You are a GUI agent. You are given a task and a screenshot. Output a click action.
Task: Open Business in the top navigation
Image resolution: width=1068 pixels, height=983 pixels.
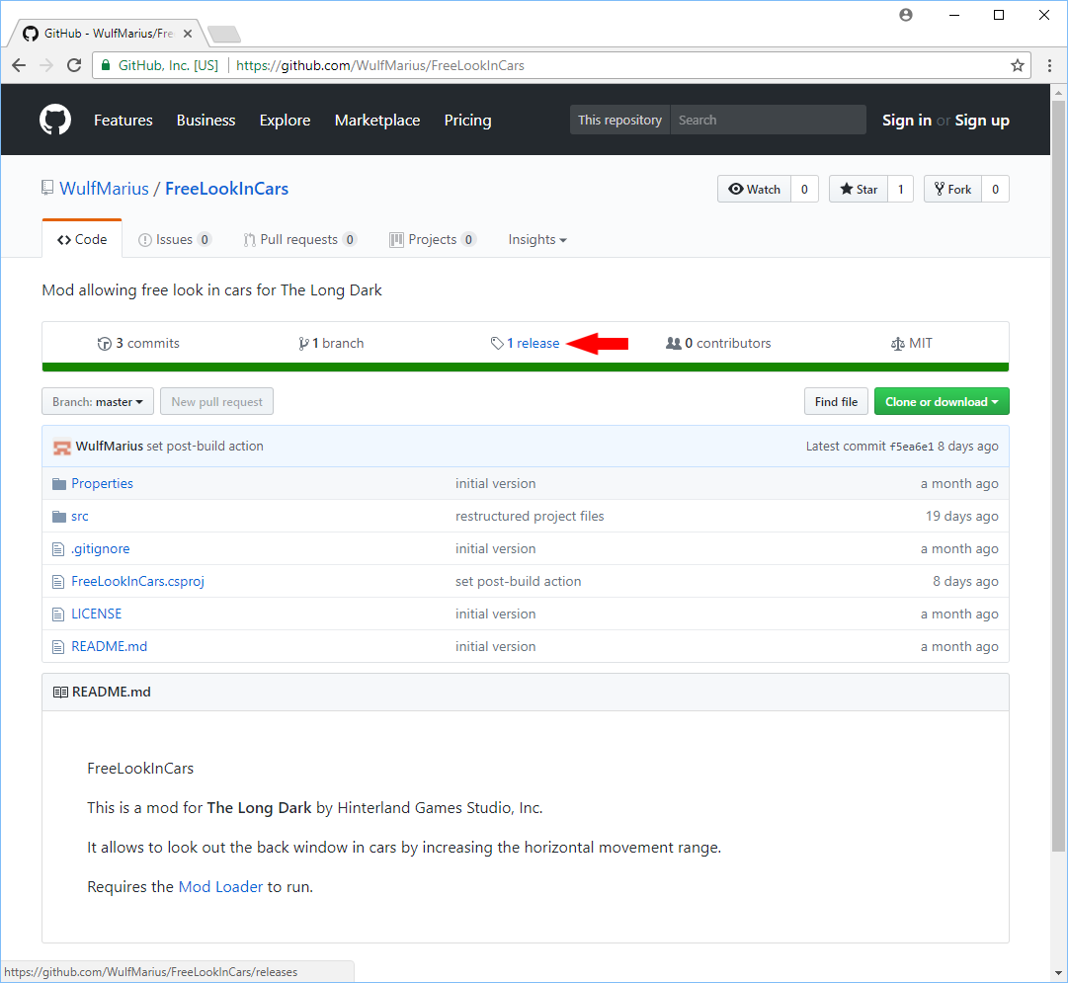(205, 120)
